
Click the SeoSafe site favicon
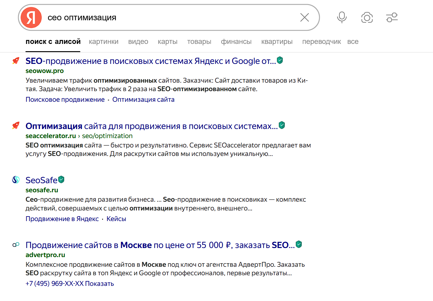point(15,180)
